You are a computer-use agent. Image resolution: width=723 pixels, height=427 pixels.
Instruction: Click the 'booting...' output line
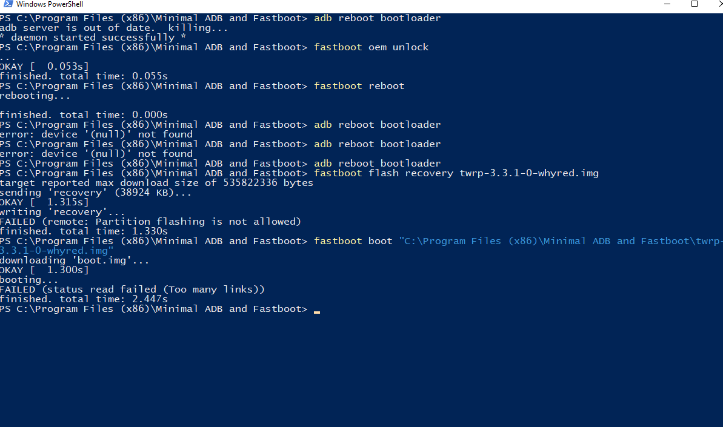pos(29,280)
